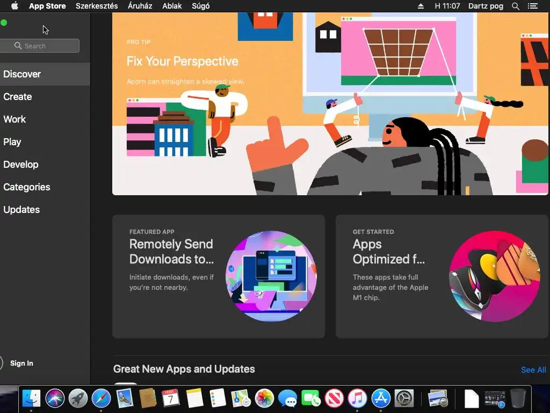Image resolution: width=550 pixels, height=413 pixels.
Task: Open Remotely Send Downloads featured card
Action: click(x=219, y=276)
